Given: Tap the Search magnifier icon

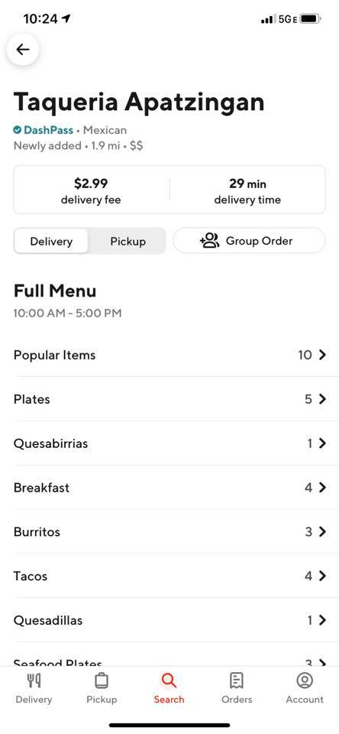Looking at the screenshot, I should pyautogui.click(x=169, y=680).
